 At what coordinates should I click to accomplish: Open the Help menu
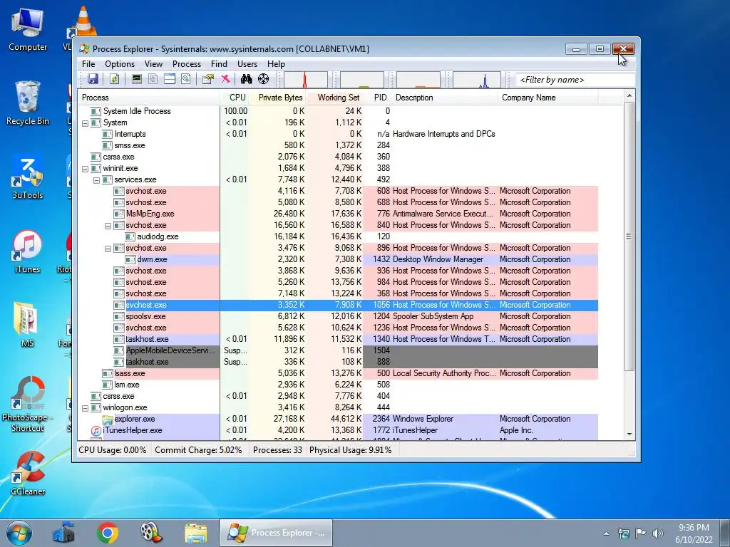[276, 63]
